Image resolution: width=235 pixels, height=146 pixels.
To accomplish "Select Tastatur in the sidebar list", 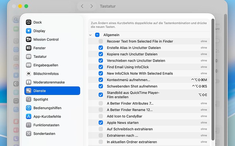I will [x=40, y=56].
